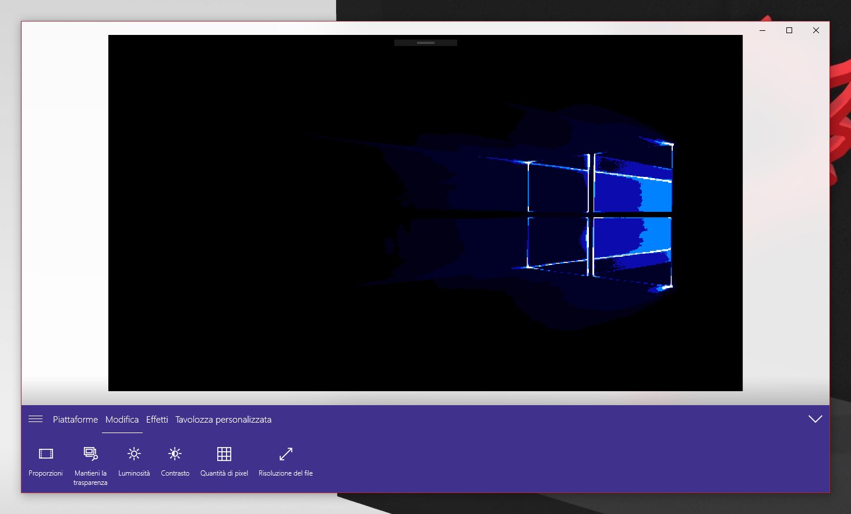Viewport: 851px width, 514px height.
Task: Open Risoluzione del file
Action: (x=285, y=462)
